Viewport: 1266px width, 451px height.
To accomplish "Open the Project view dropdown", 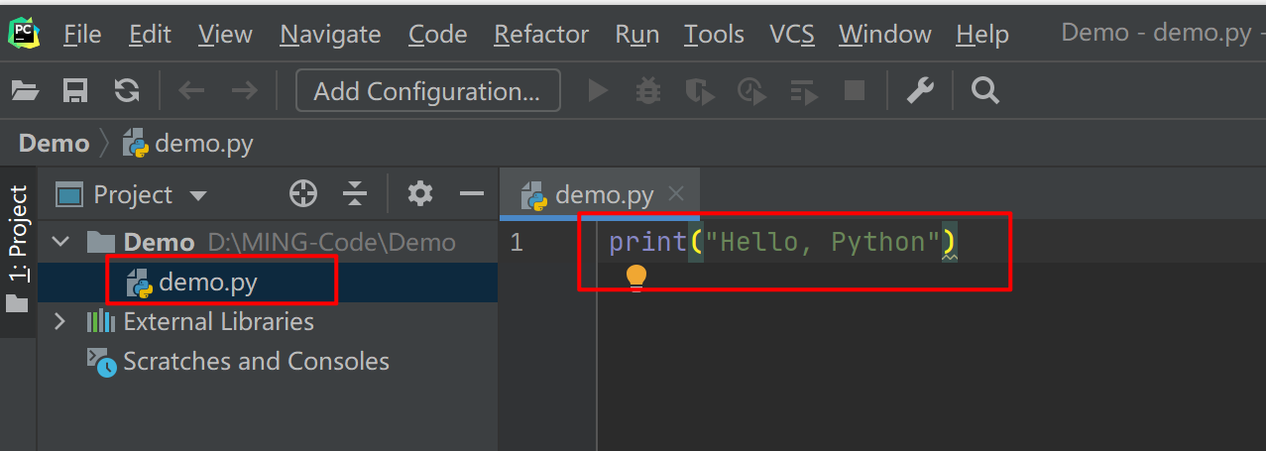I will (197, 195).
